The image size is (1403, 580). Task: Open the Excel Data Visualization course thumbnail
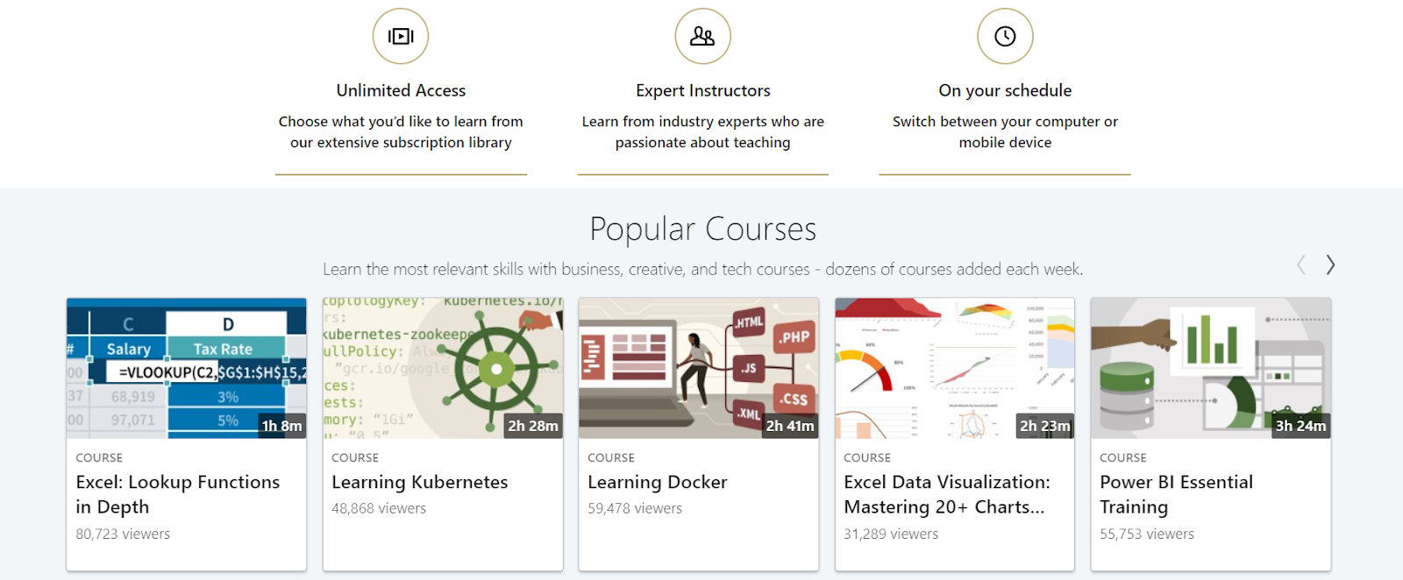click(955, 368)
